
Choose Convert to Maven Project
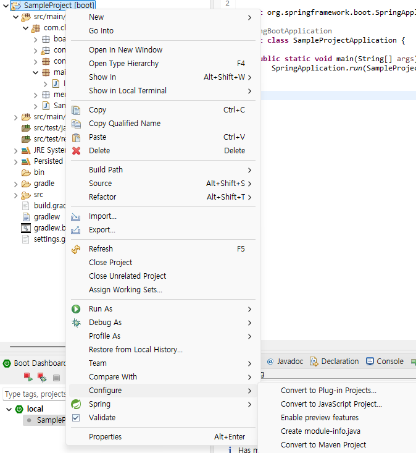[323, 445]
